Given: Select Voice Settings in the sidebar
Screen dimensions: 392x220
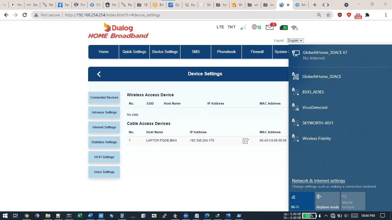Looking at the screenshot, I should 104,172.
